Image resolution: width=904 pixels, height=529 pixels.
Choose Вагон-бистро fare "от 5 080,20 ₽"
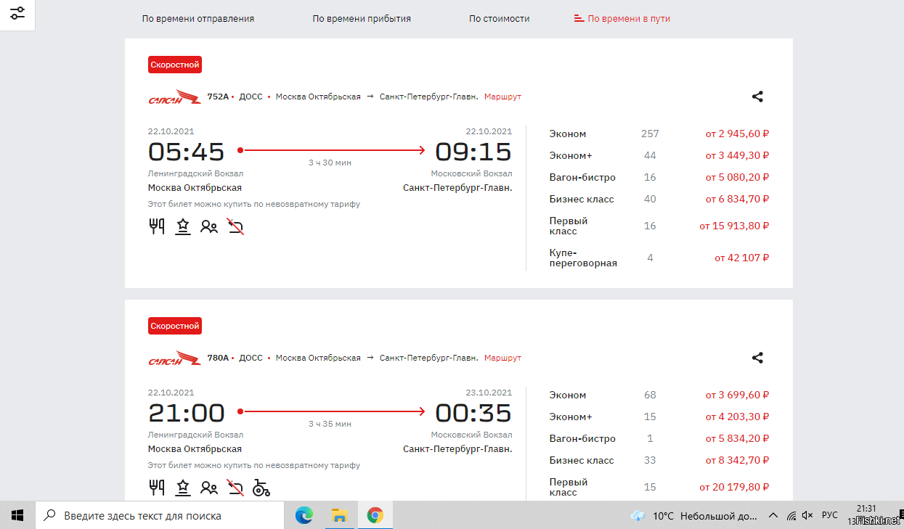pyautogui.click(x=737, y=177)
